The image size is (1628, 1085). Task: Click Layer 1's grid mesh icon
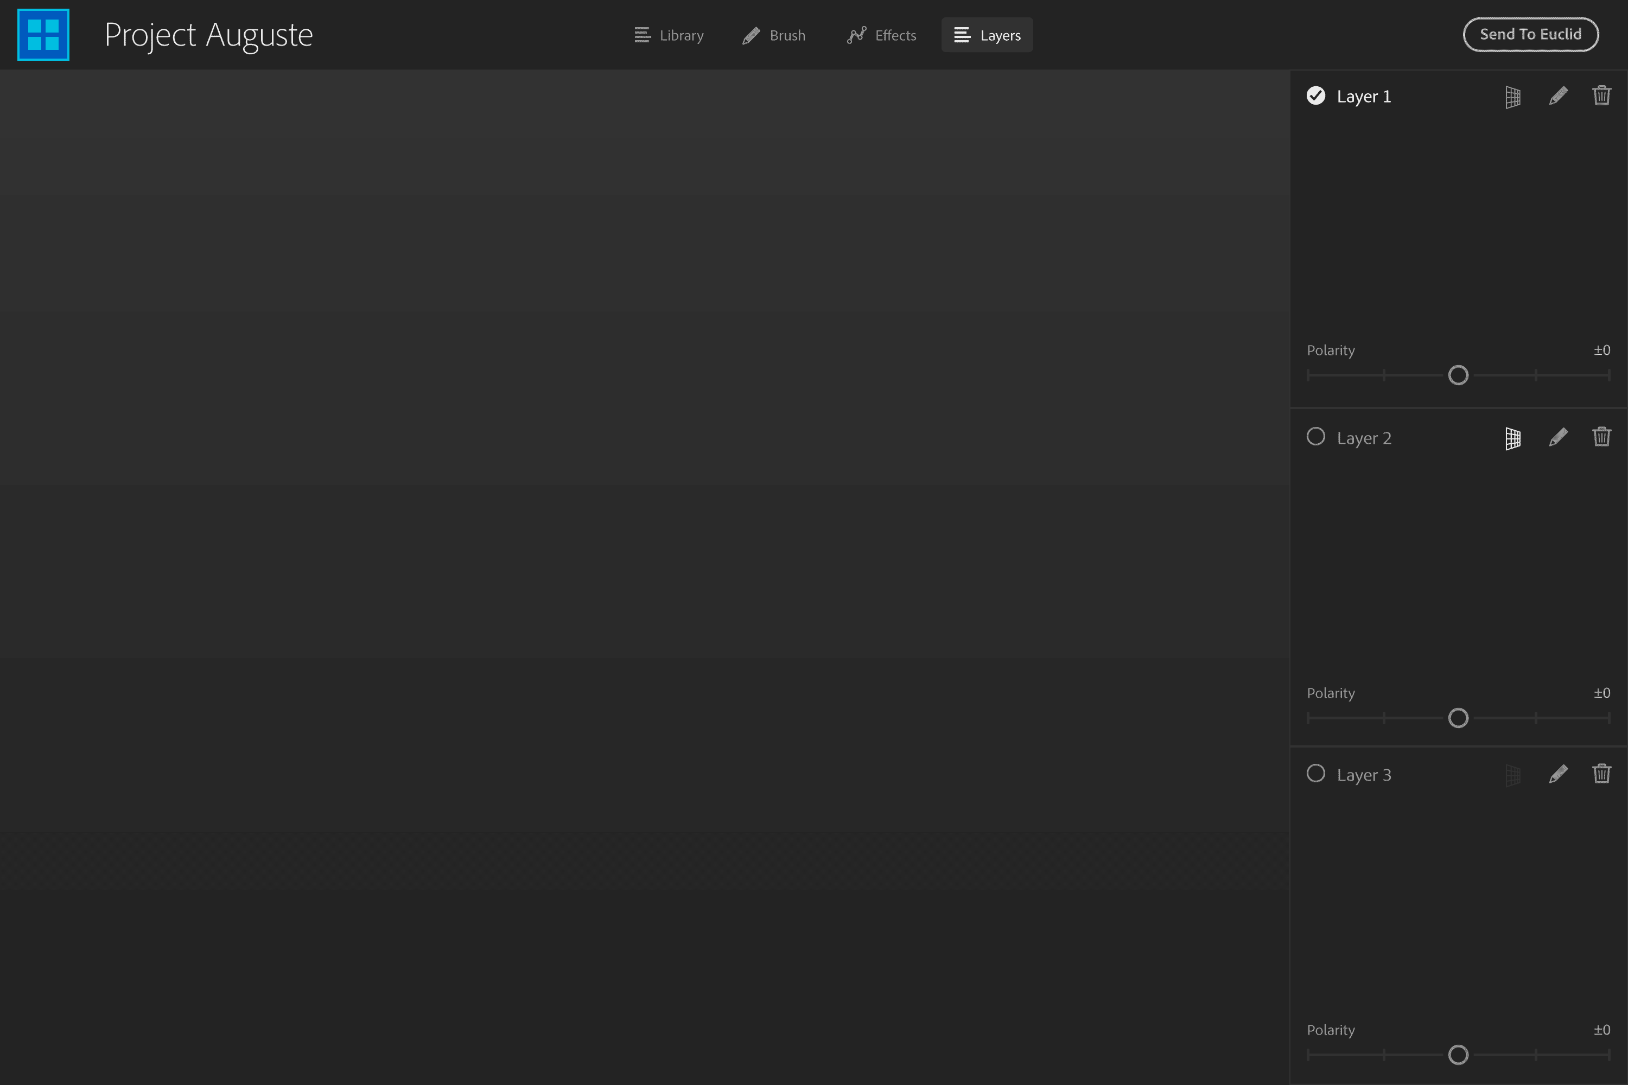pos(1512,97)
